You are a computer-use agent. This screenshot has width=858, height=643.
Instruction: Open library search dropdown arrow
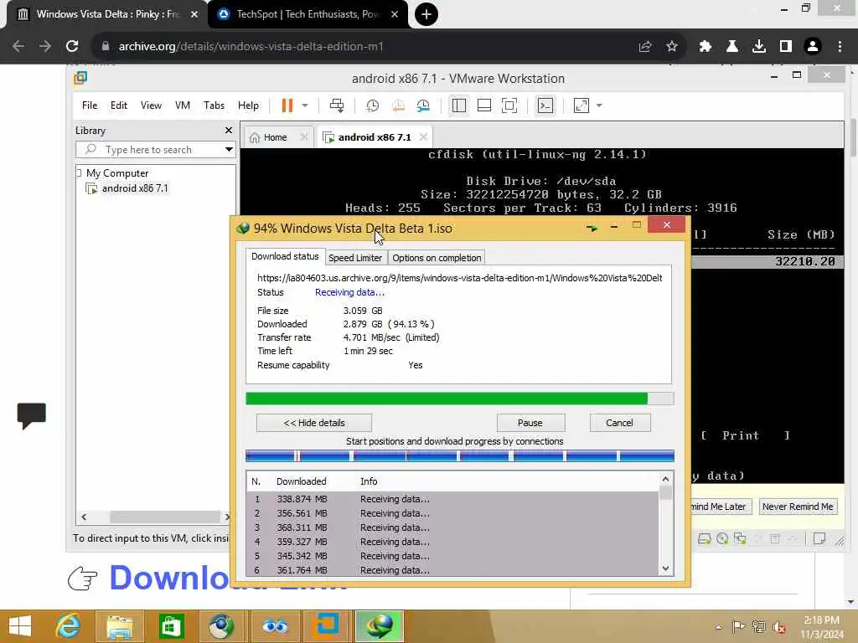click(230, 150)
